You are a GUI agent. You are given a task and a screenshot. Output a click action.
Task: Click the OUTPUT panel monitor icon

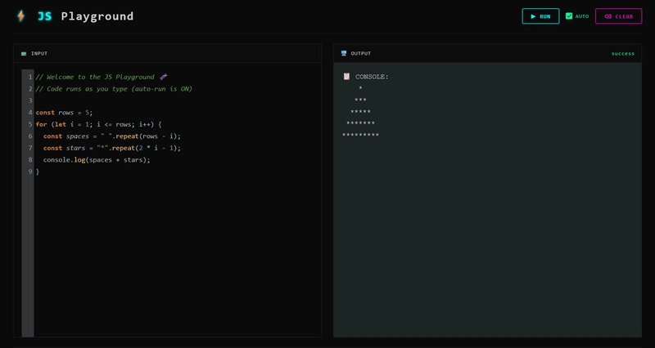[344, 53]
